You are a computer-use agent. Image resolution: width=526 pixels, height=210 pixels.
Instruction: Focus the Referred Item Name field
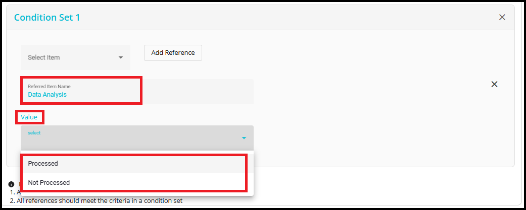pyautogui.click(x=137, y=91)
